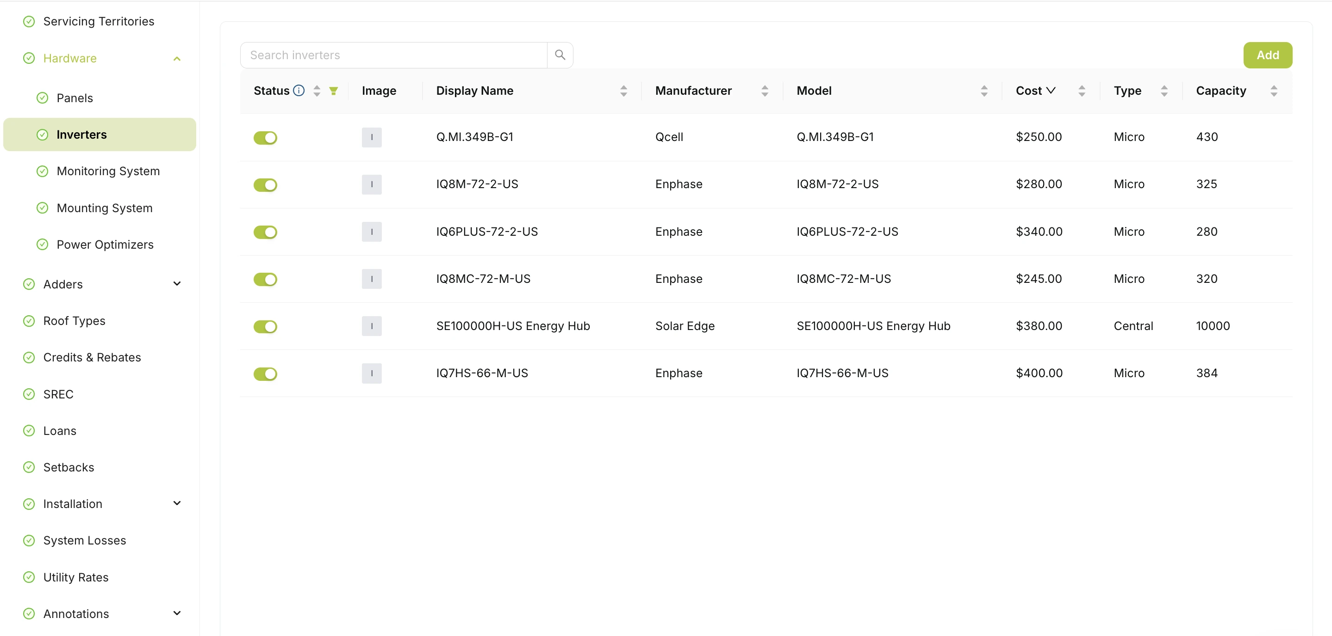The image size is (1332, 636).
Task: Sort by Display Name column arrows
Action: (x=623, y=91)
